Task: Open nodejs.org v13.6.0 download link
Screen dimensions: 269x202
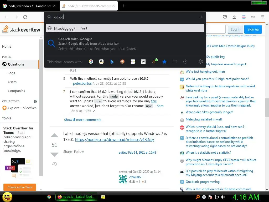Action: pos(115,140)
